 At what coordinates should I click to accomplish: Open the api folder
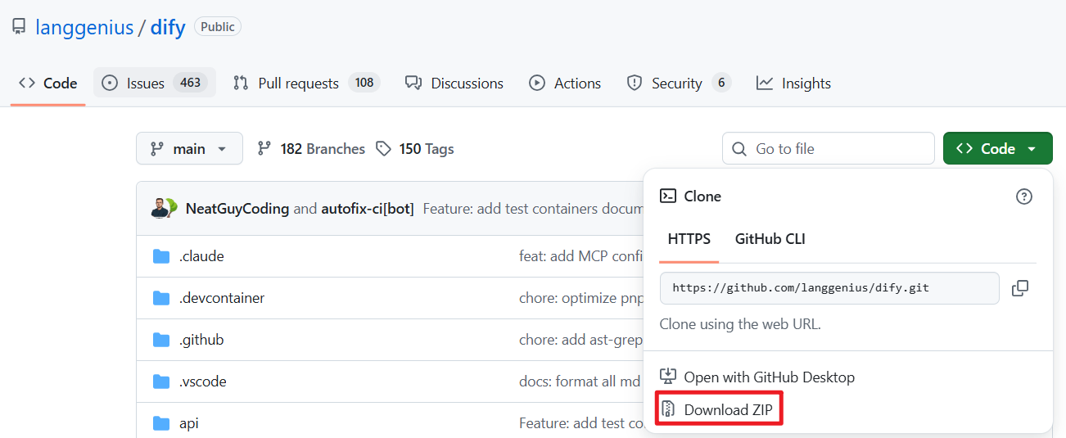[189, 423]
